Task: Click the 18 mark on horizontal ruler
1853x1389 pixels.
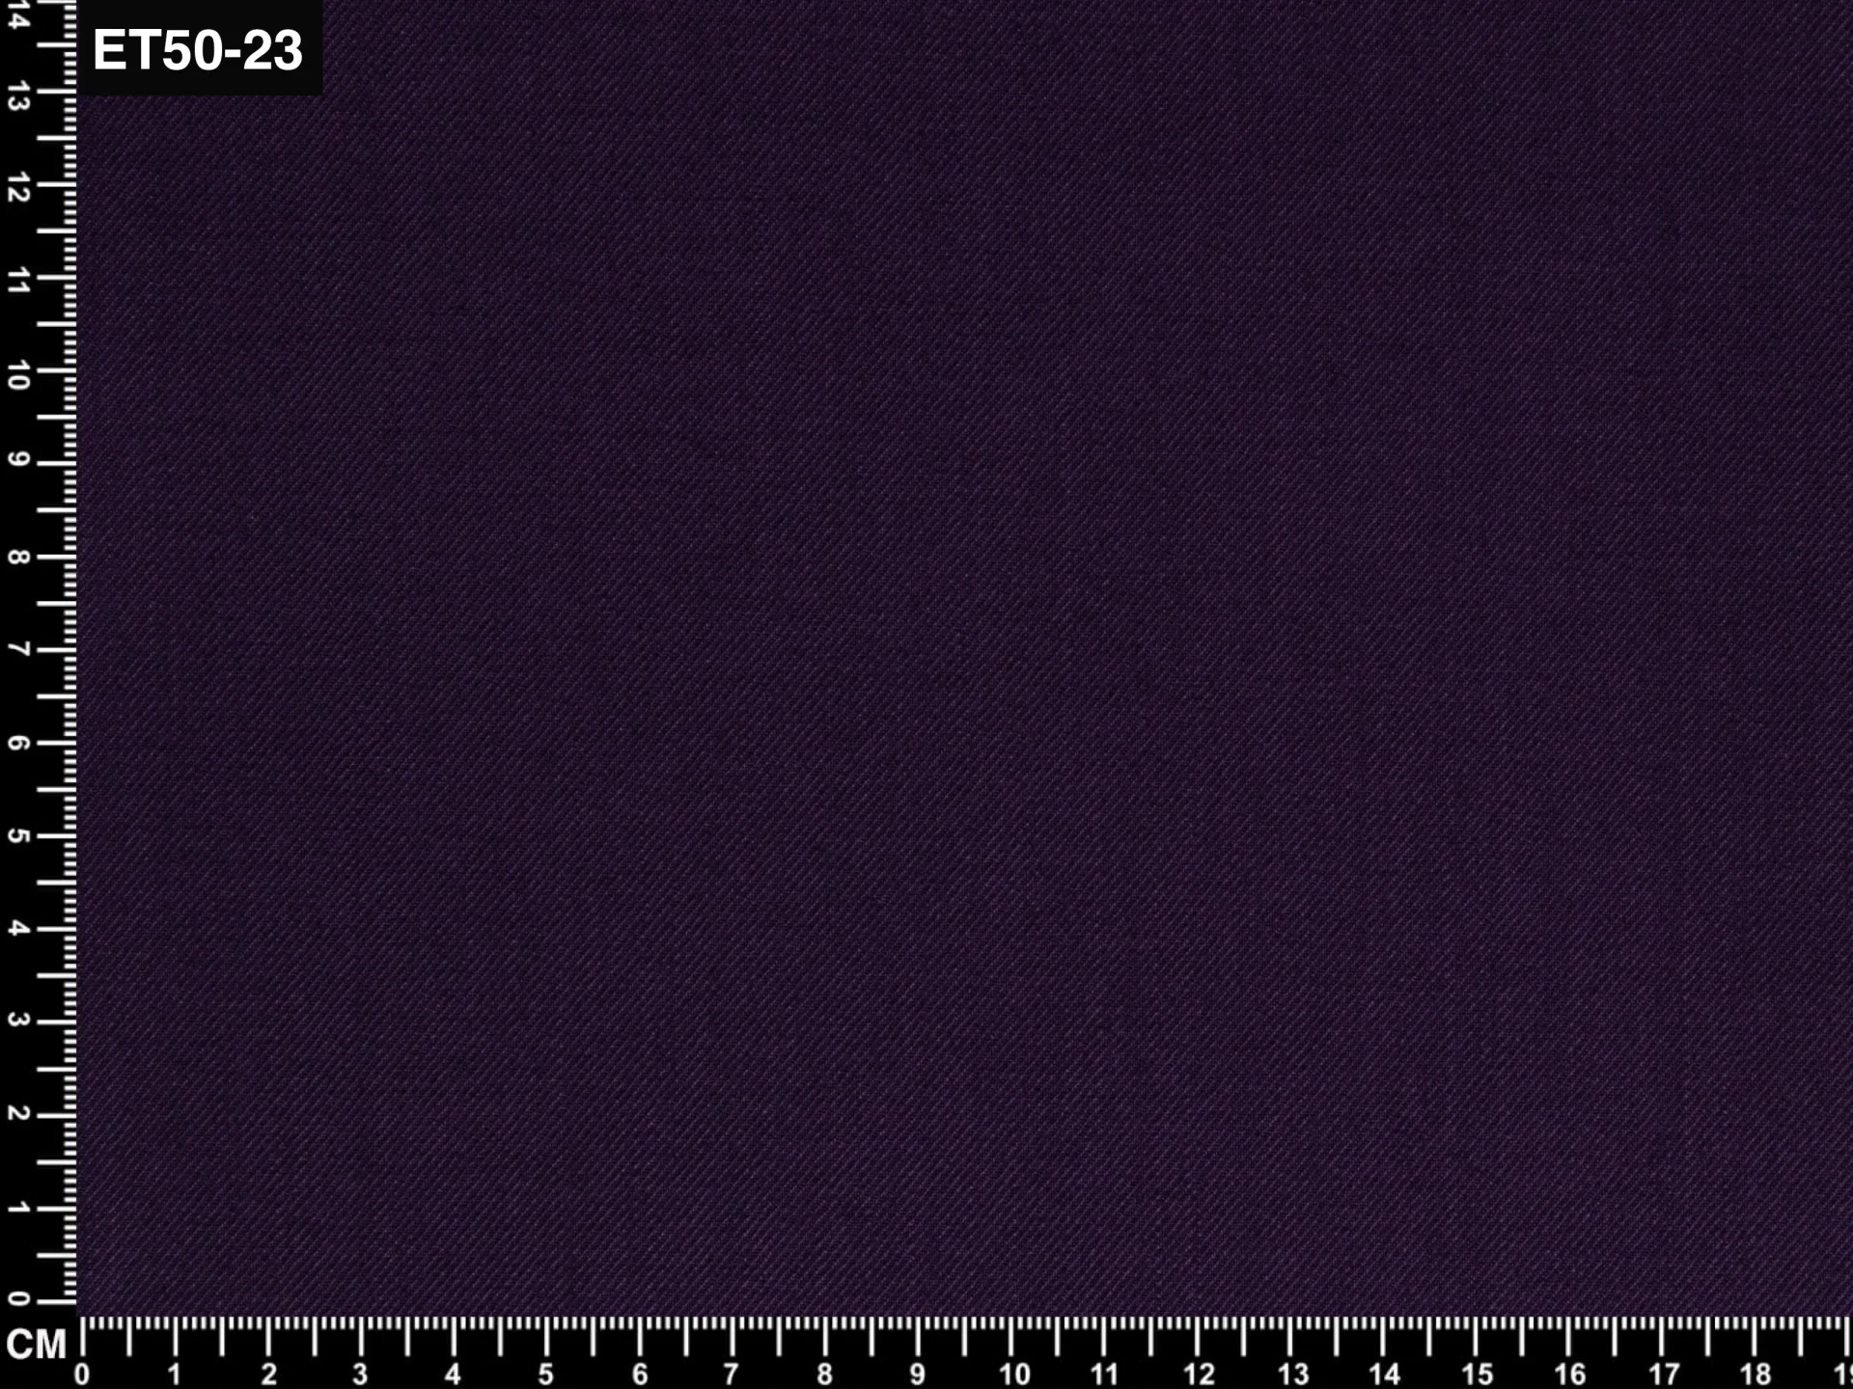Action: click(x=1756, y=1375)
